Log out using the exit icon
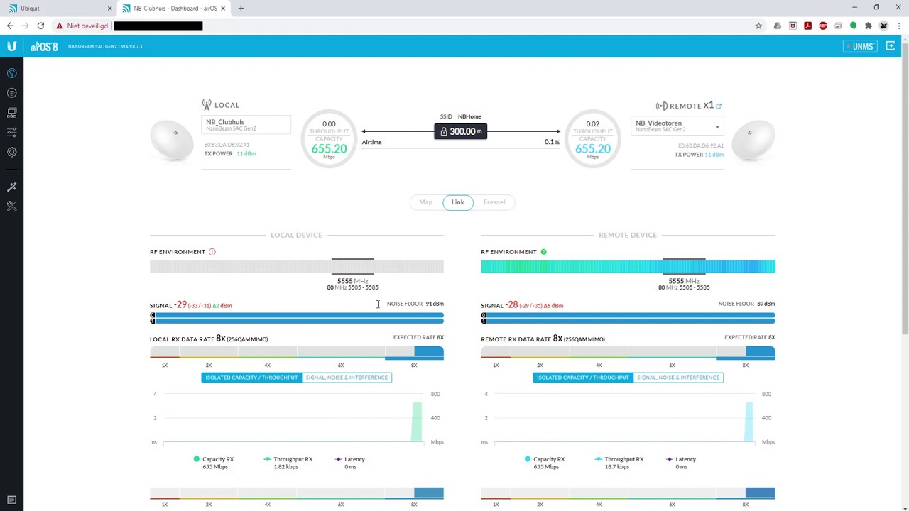 coord(891,46)
